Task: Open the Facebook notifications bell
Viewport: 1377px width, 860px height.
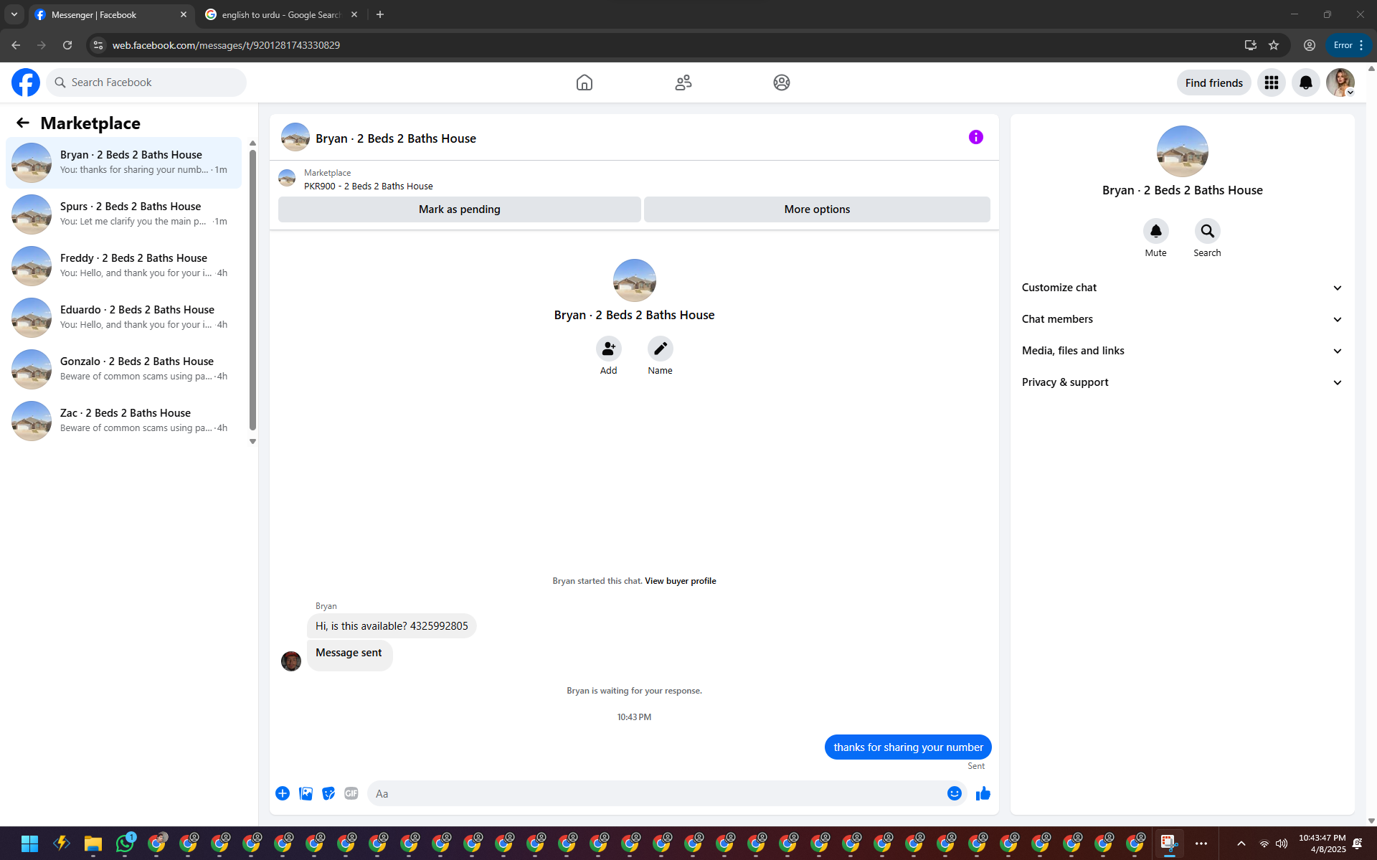Action: pyautogui.click(x=1305, y=82)
